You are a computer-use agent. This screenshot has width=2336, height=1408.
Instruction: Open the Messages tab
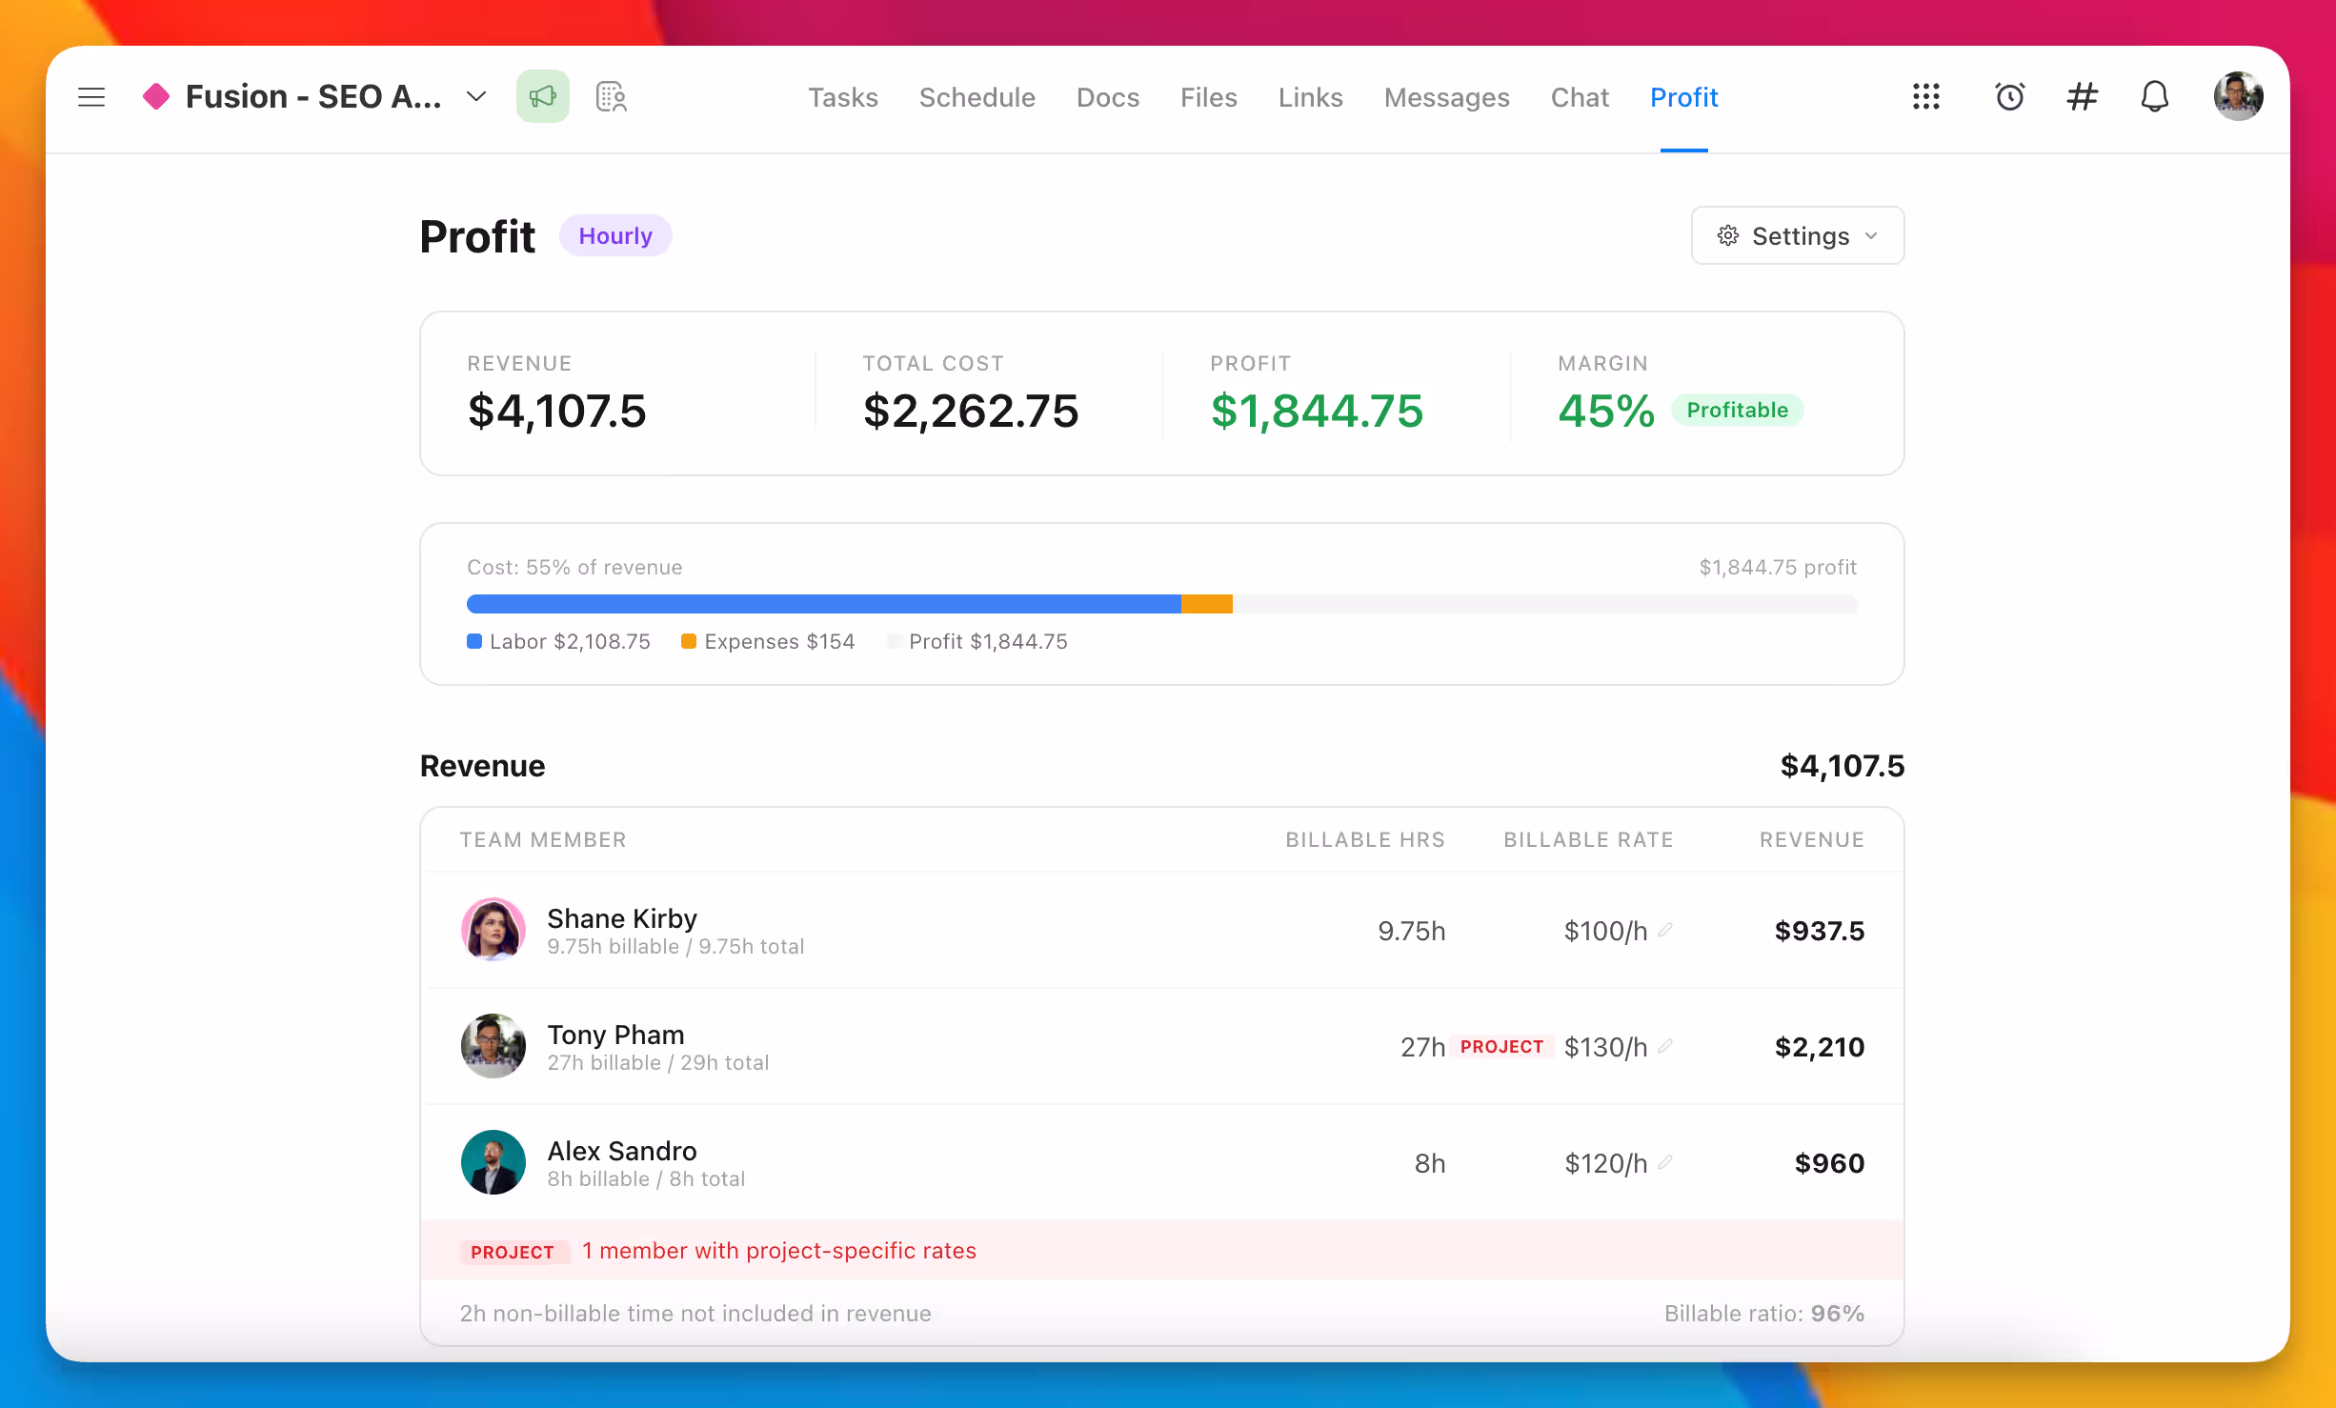(1446, 97)
